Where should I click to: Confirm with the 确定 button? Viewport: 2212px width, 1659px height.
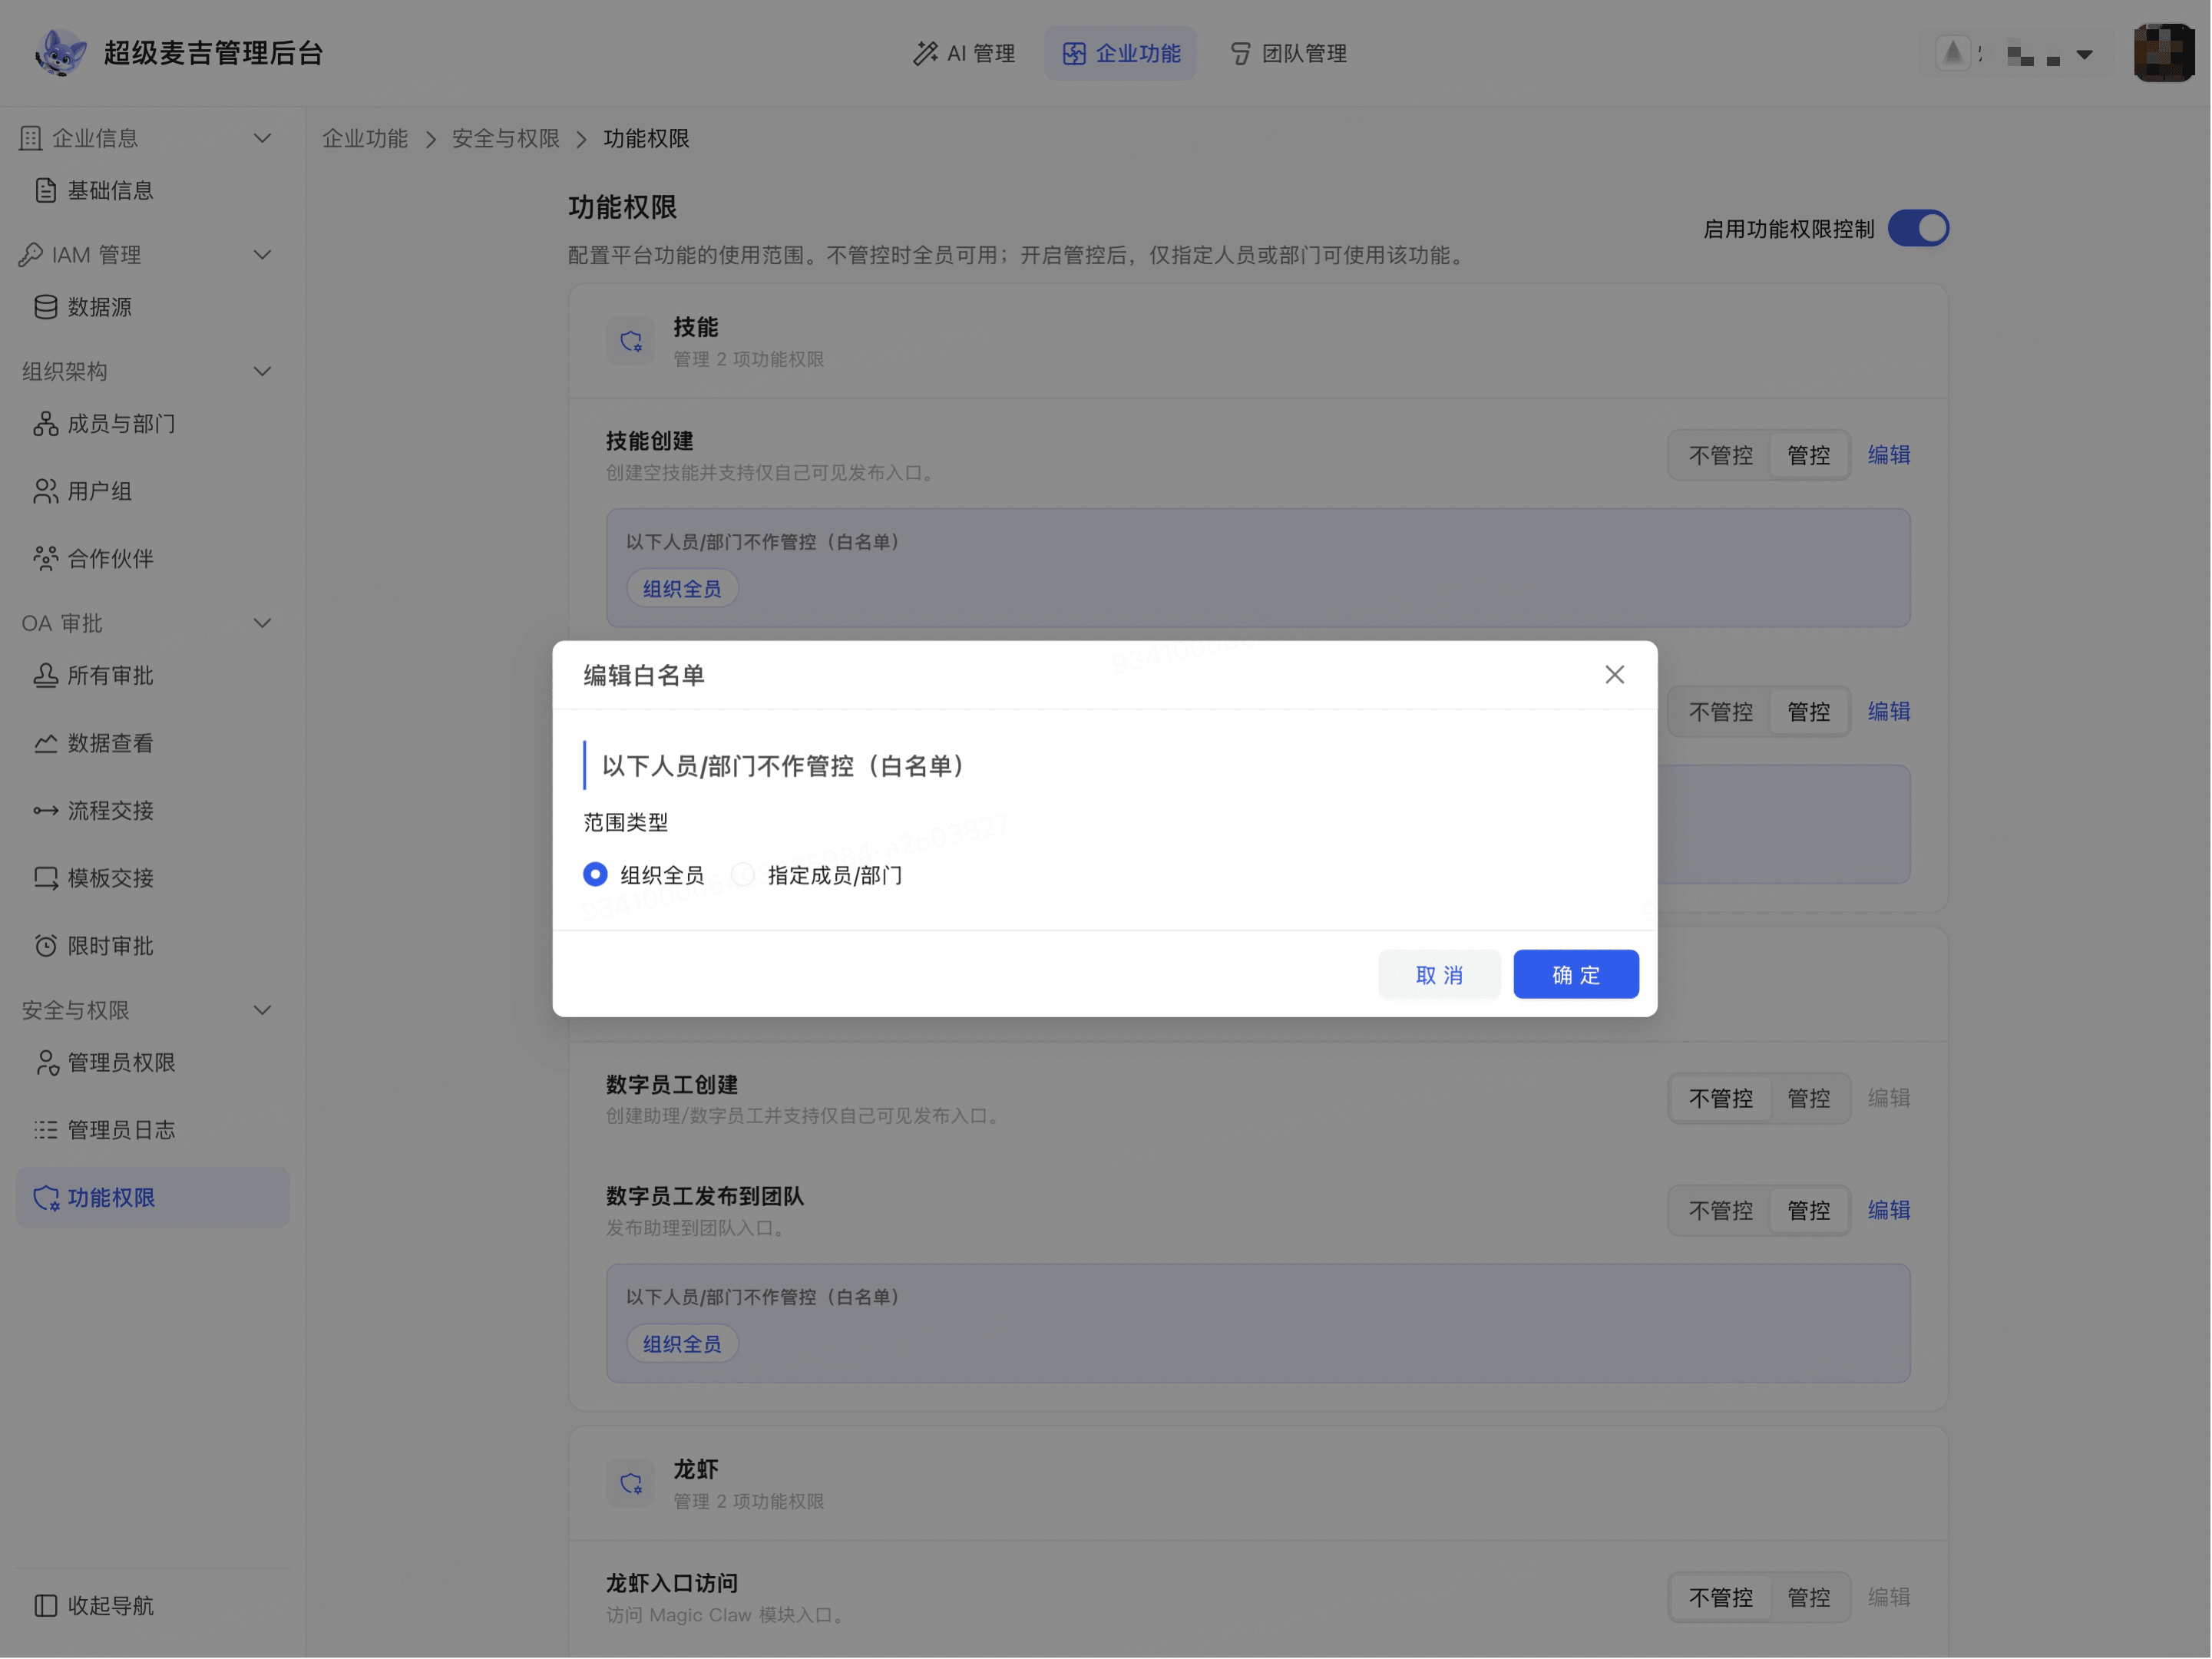(1577, 975)
